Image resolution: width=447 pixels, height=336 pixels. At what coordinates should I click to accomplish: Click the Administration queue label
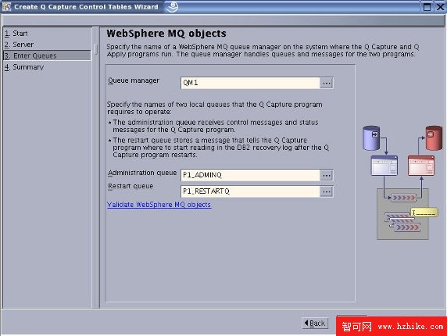[142, 173]
